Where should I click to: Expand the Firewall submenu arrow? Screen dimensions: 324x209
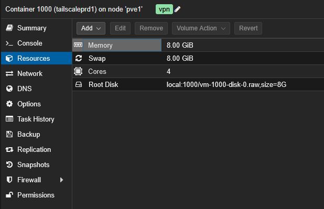tap(61, 180)
